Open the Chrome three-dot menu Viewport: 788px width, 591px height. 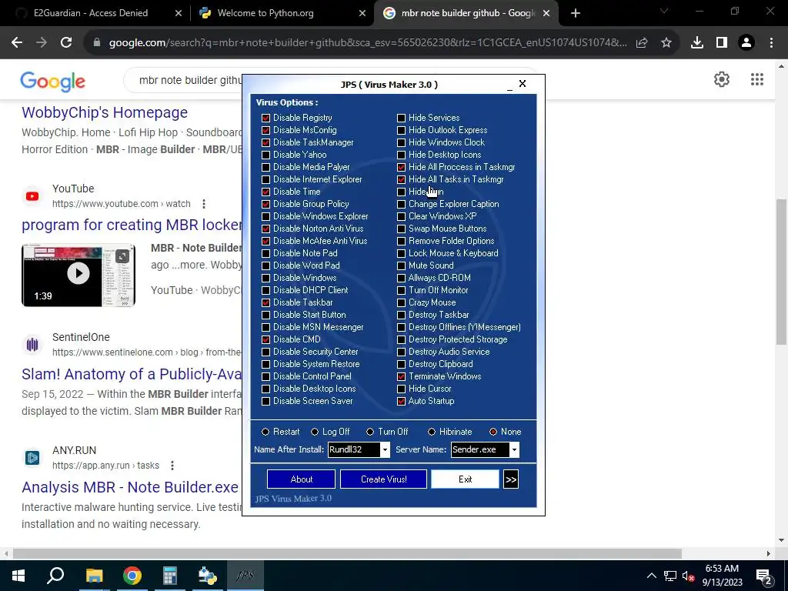tap(771, 43)
